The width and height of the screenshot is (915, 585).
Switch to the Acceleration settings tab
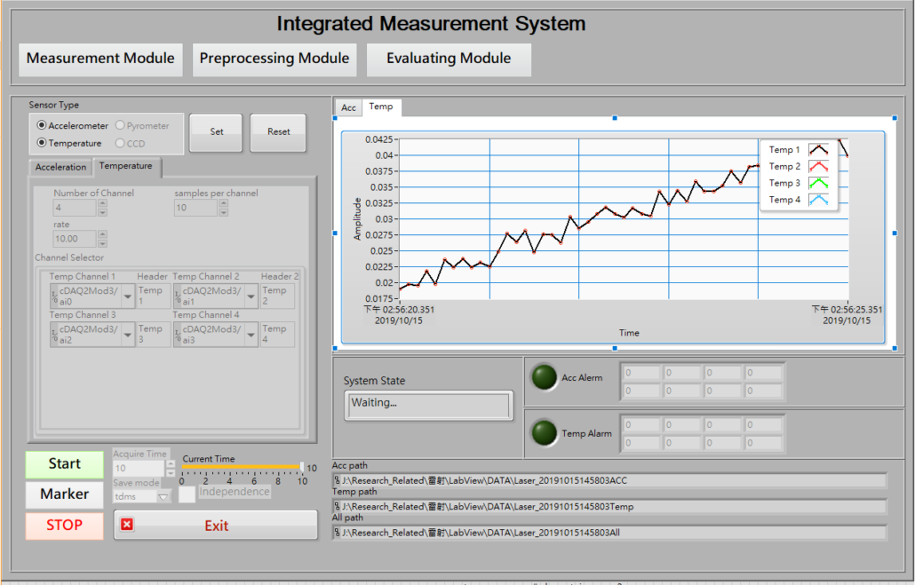pos(60,167)
